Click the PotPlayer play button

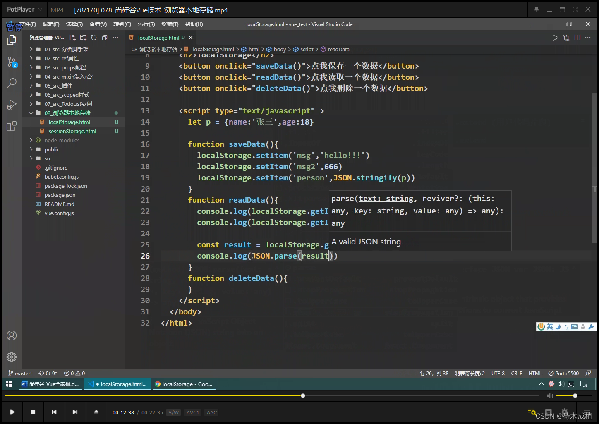click(x=12, y=412)
